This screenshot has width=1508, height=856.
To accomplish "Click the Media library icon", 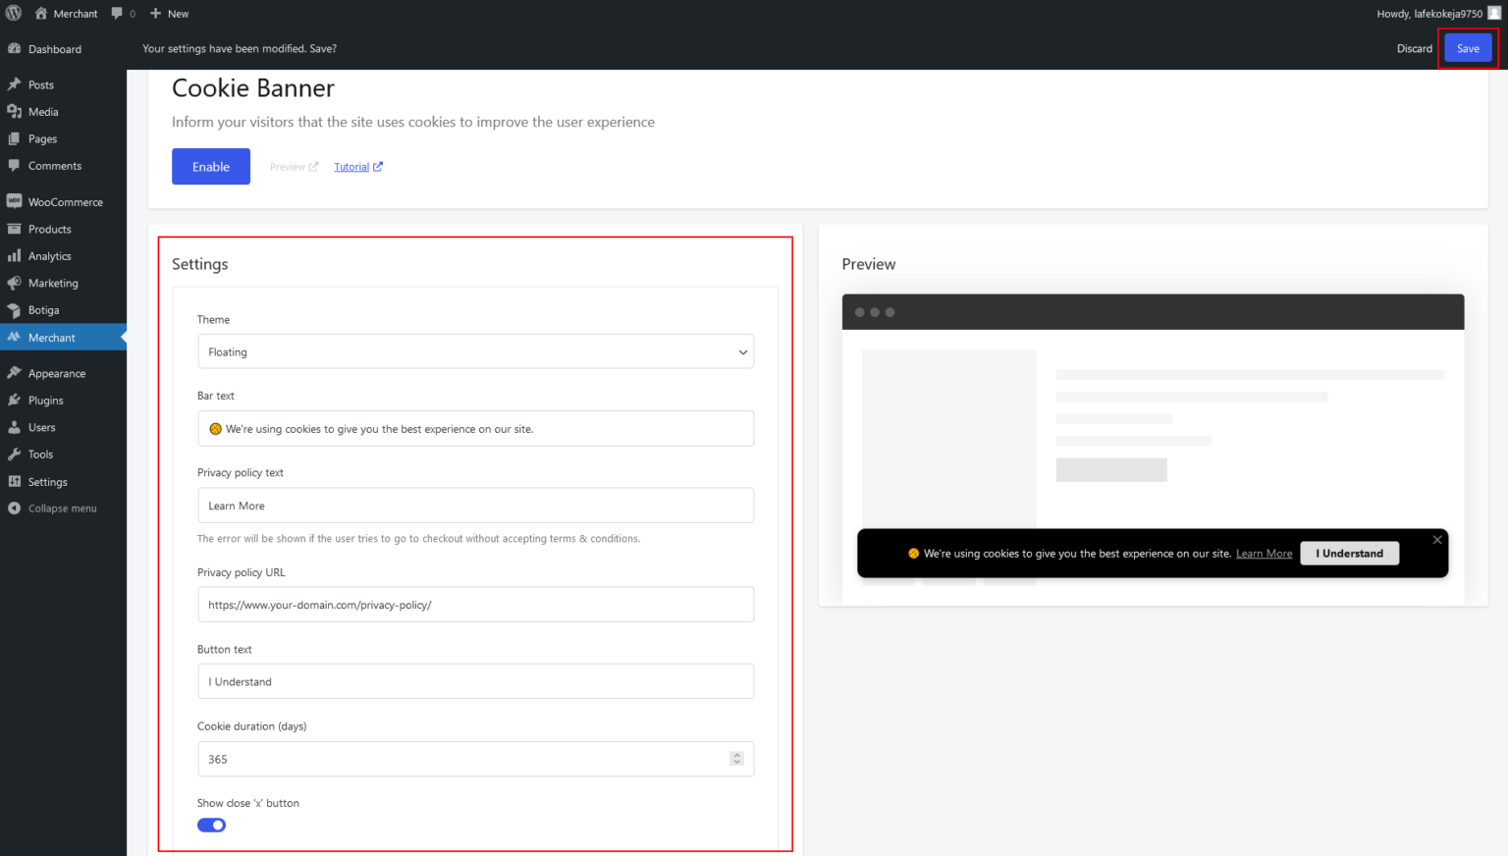I will pyautogui.click(x=14, y=112).
